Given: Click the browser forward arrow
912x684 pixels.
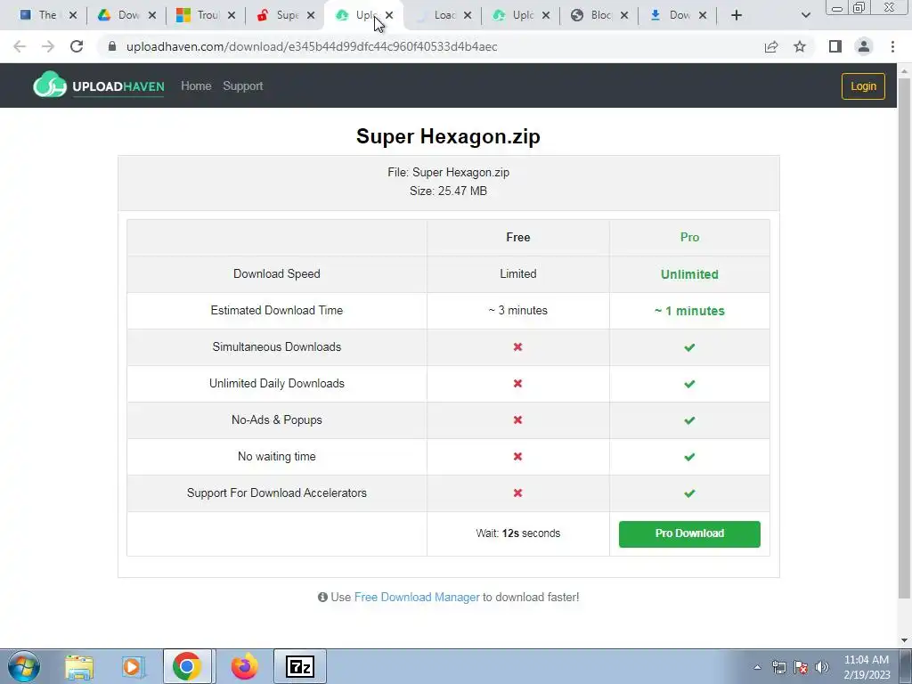Looking at the screenshot, I should pos(48,46).
